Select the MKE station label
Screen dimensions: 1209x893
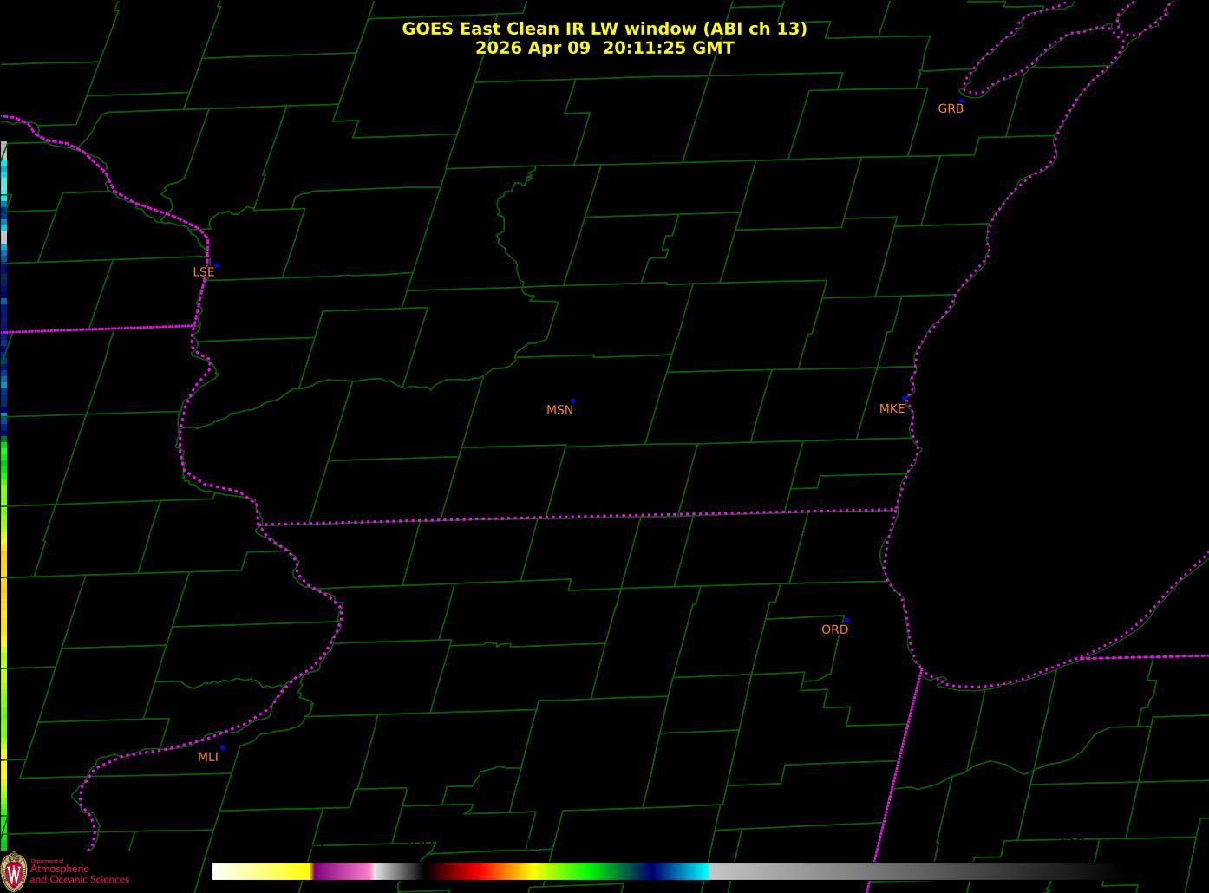tap(892, 408)
